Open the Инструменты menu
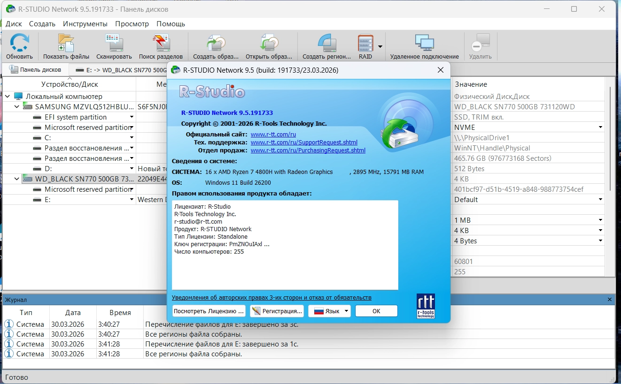621x384 pixels. tap(85, 23)
